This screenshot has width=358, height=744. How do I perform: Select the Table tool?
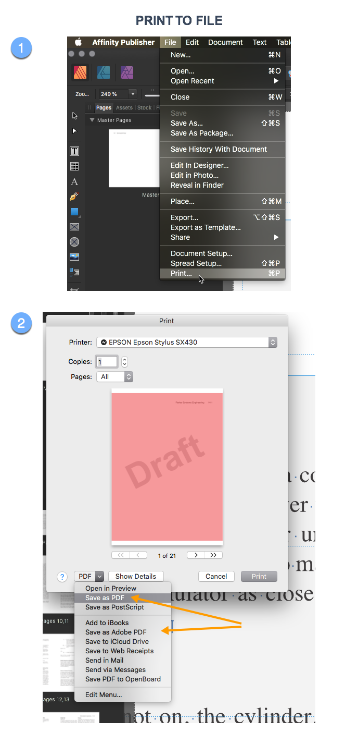pos(74,166)
